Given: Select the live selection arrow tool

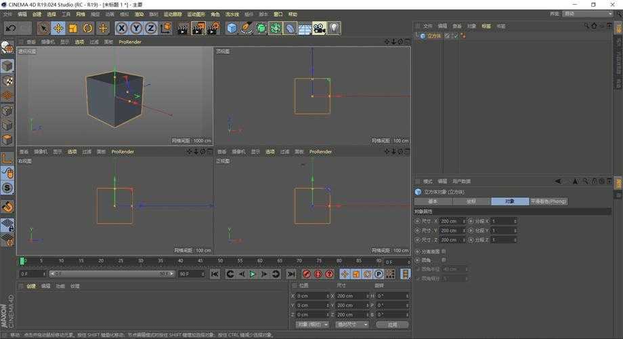Looking at the screenshot, I should click(x=43, y=28).
